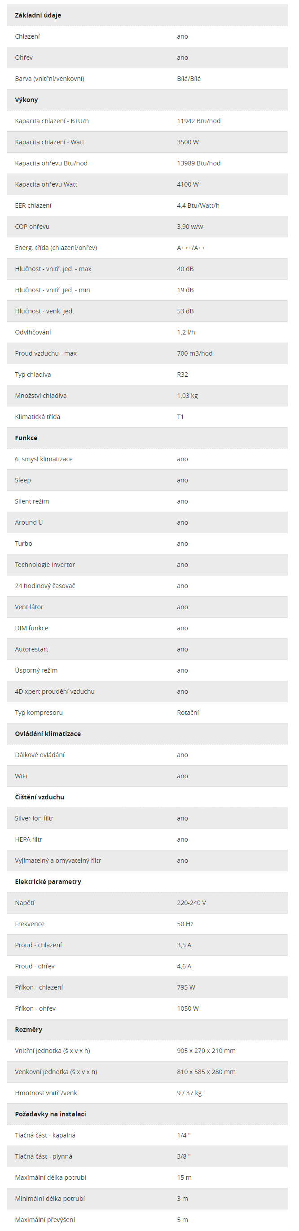299x1231 pixels.
Task: Click the Barva Bílá/Bílá value
Action: tap(189, 79)
